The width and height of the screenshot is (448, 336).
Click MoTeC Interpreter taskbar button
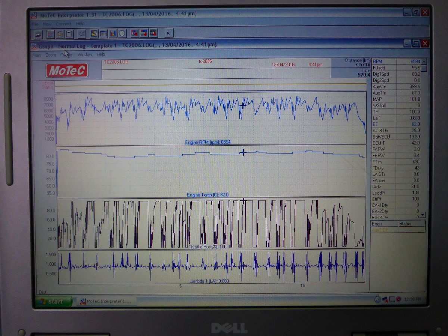pos(106,301)
